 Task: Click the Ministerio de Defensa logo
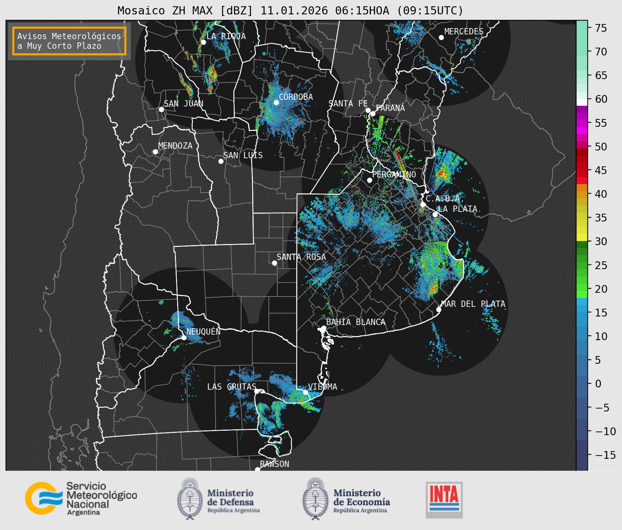pyautogui.click(x=219, y=499)
